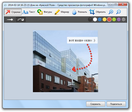
Task: Choose the purple color swatch
Action: (119, 19)
